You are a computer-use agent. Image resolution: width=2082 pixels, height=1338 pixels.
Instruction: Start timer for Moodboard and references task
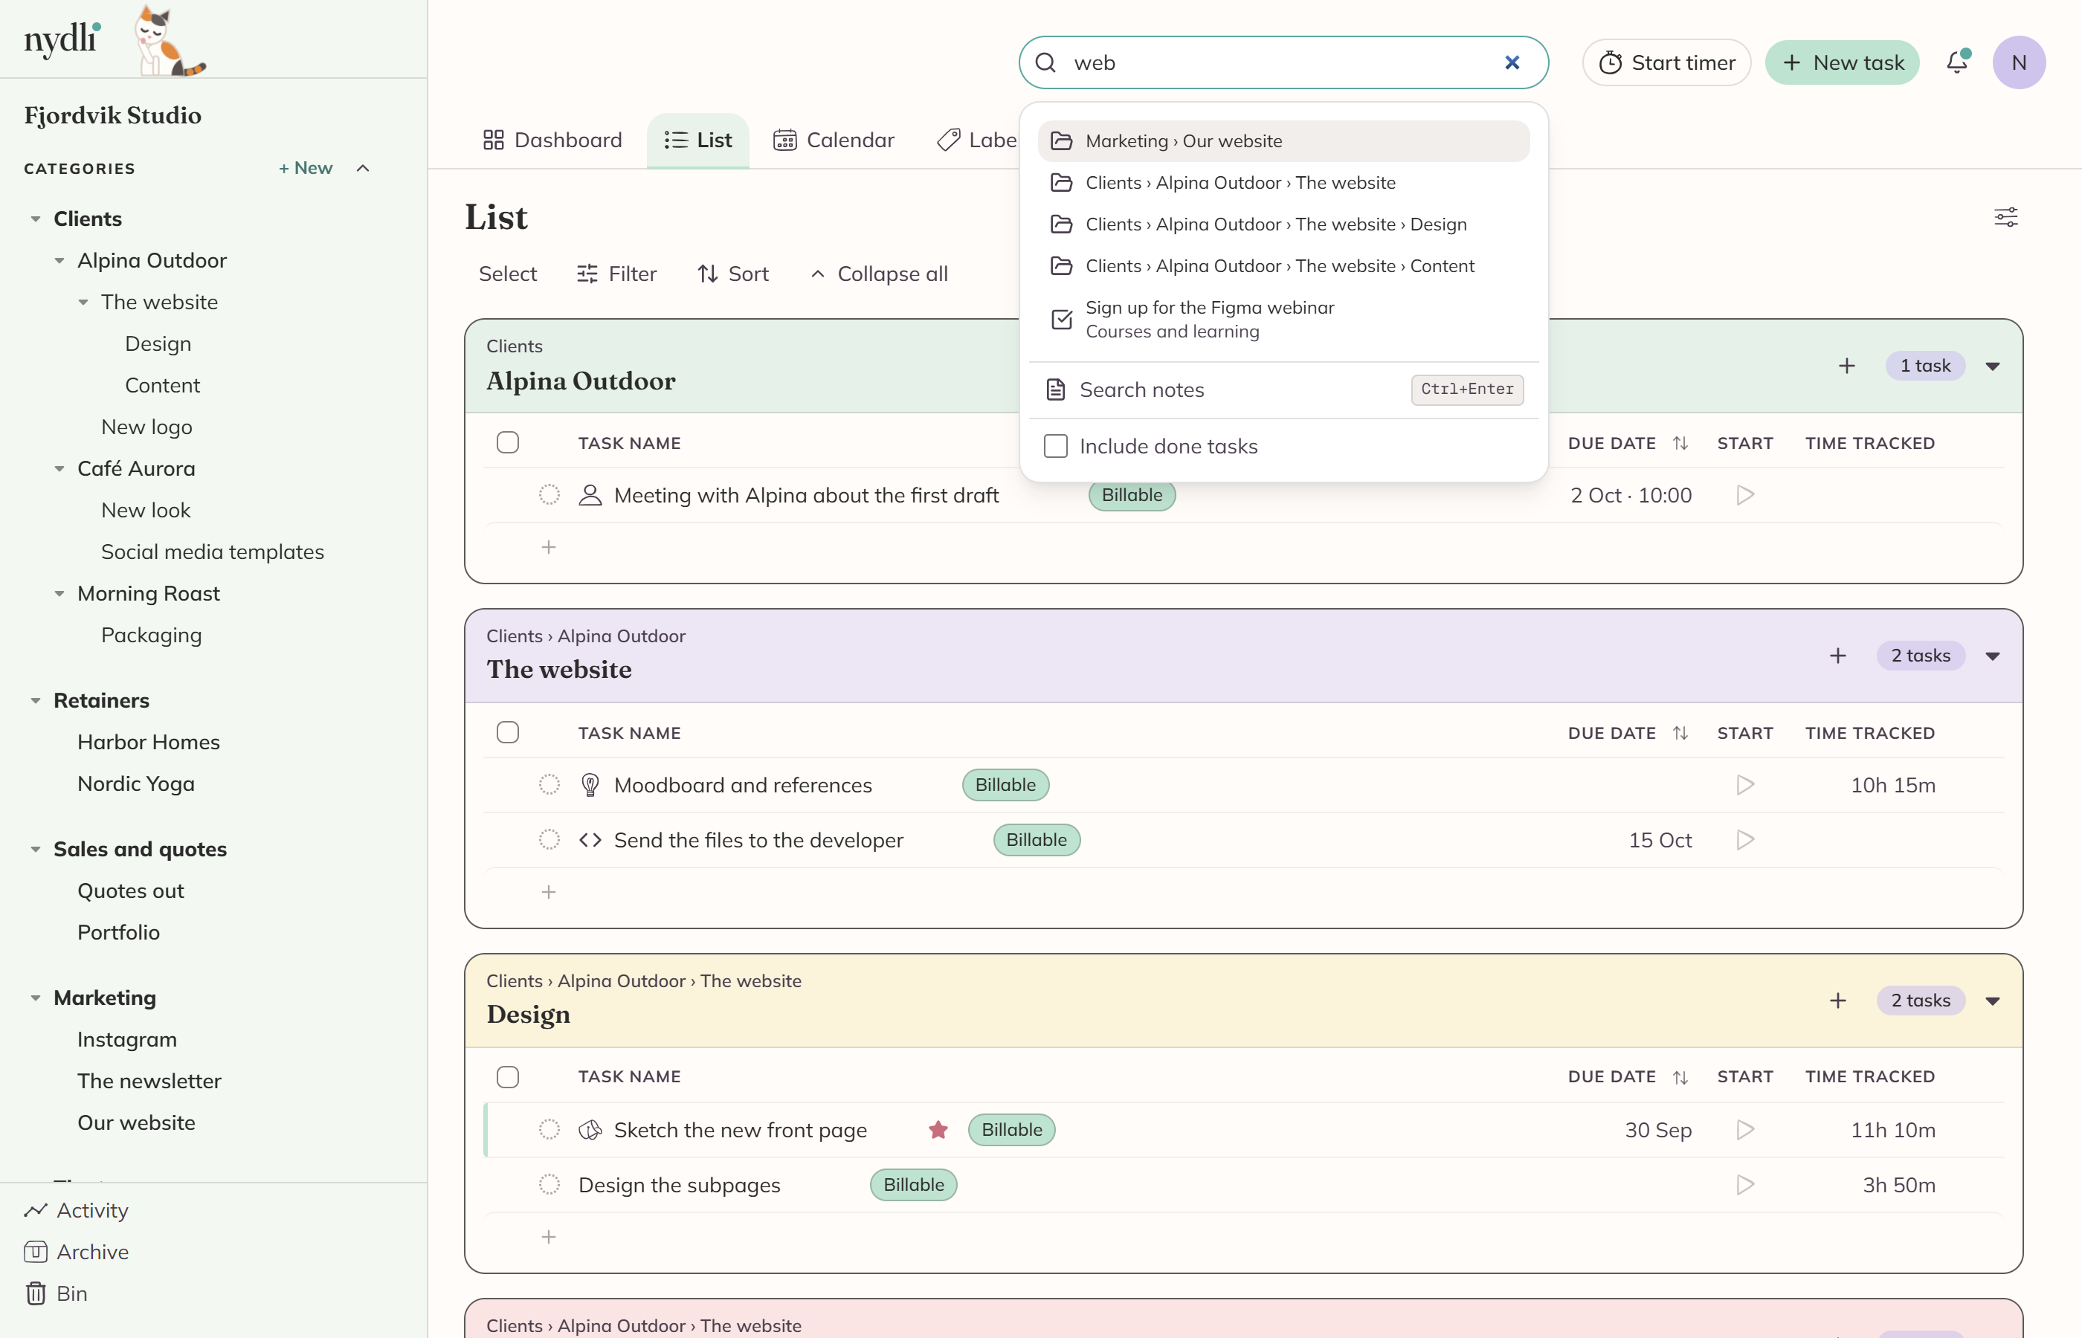[1745, 784]
